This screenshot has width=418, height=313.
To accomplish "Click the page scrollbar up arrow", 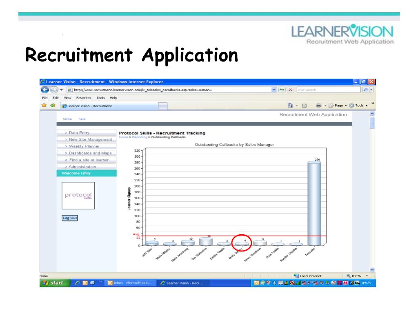I will pos(372,114).
